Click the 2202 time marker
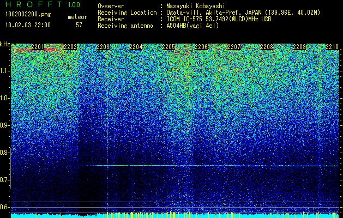 (x=70, y=47)
